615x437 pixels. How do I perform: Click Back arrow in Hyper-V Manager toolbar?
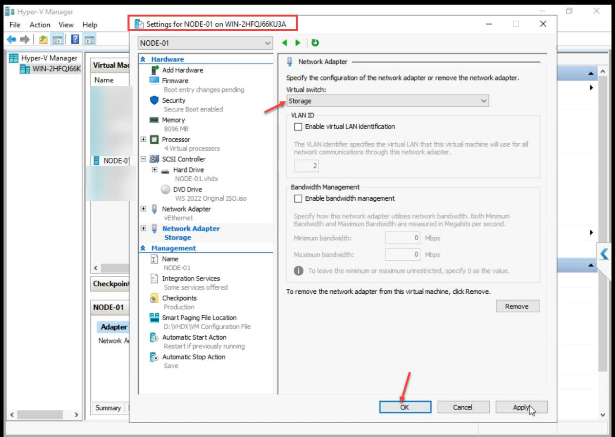11,39
